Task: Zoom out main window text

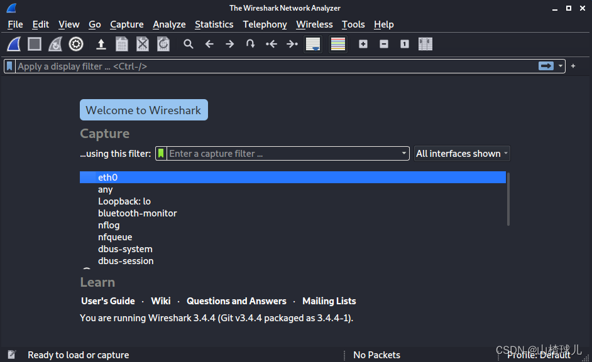Action: (x=384, y=44)
